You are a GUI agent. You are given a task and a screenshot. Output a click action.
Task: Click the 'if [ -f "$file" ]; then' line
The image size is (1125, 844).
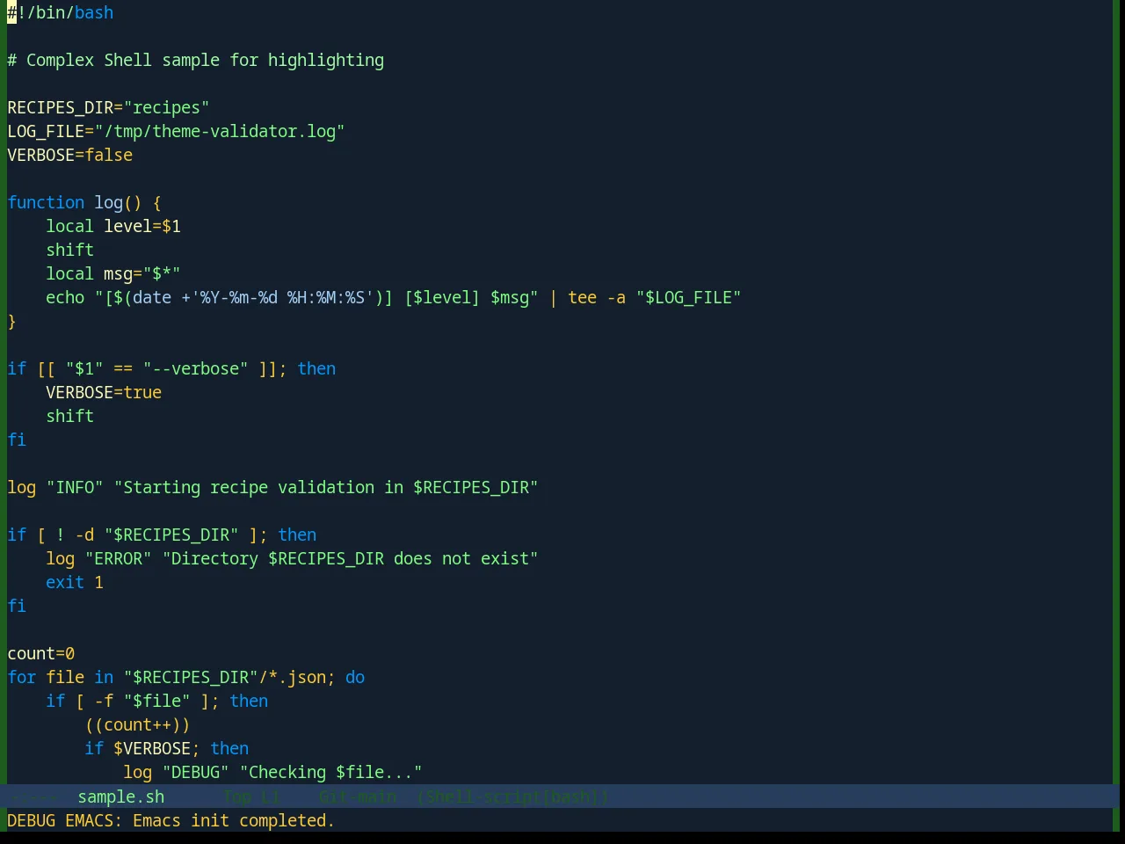pyautogui.click(x=157, y=701)
